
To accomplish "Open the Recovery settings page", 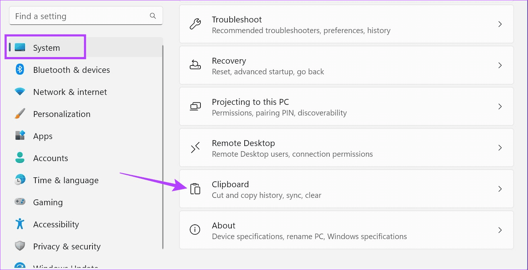I will coord(346,65).
